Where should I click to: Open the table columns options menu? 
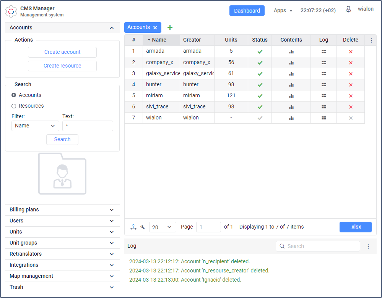[371, 40]
